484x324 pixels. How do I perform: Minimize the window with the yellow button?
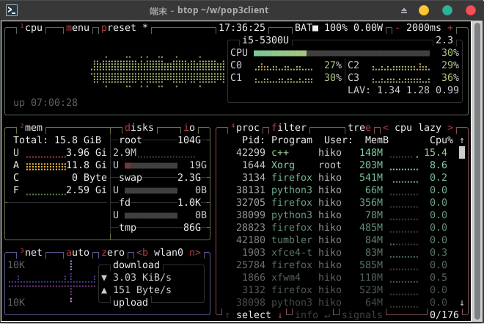[424, 10]
